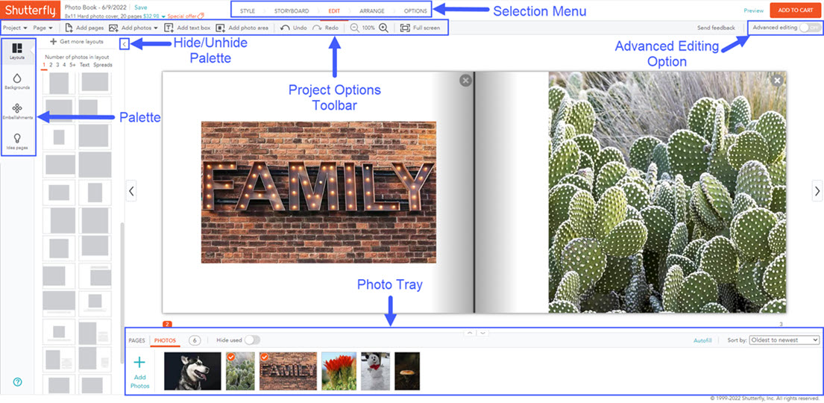Click the Add to Cart button
Viewport: 824px width, 403px height.
(795, 10)
